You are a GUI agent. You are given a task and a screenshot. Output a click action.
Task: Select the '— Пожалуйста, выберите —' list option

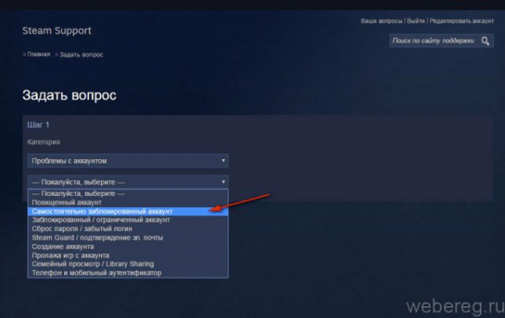[x=128, y=193]
